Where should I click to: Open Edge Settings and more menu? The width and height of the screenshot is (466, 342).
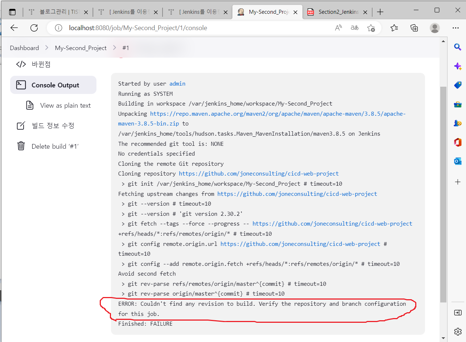(x=456, y=28)
